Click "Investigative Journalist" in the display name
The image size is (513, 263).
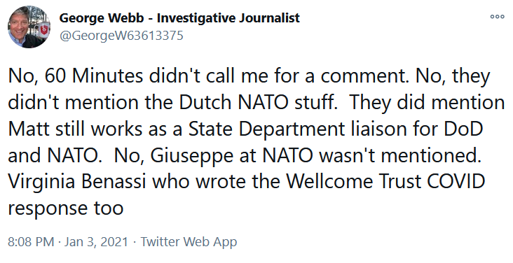click(x=228, y=18)
